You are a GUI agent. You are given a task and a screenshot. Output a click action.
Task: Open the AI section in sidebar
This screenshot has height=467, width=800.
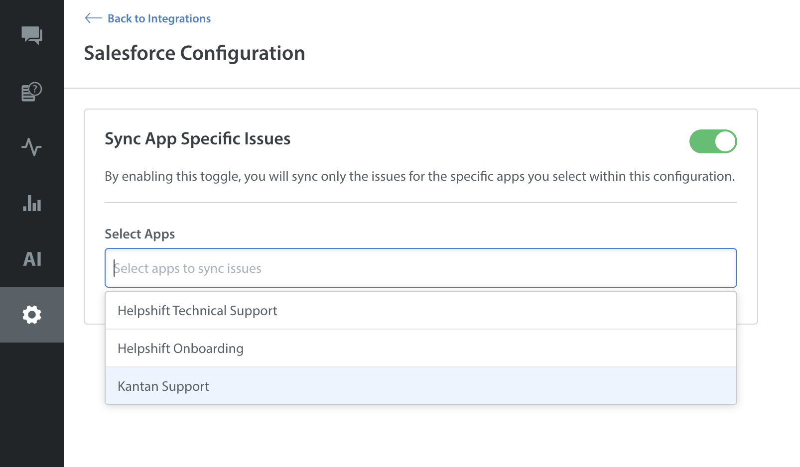pyautogui.click(x=32, y=259)
